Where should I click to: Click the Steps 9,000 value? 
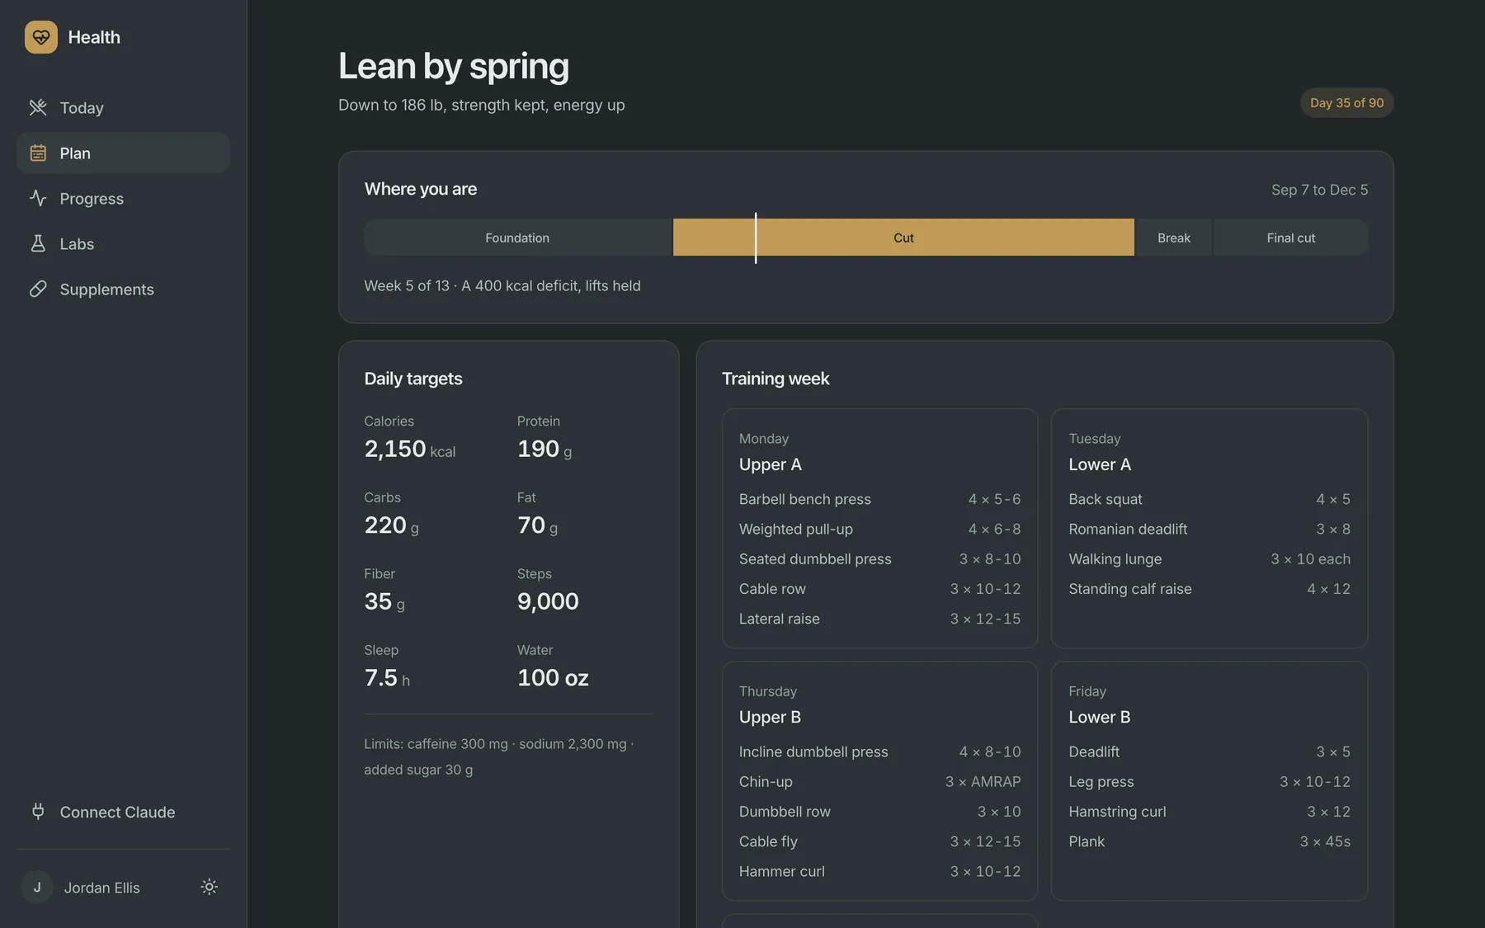pyautogui.click(x=548, y=601)
